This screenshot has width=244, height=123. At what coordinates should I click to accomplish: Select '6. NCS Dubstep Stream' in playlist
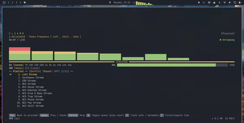(32, 90)
